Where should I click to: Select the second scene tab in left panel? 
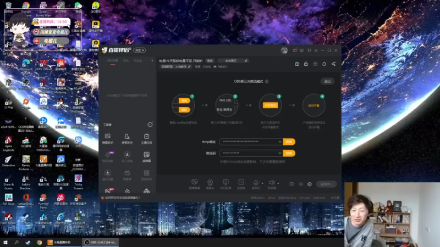pyautogui.click(x=126, y=61)
